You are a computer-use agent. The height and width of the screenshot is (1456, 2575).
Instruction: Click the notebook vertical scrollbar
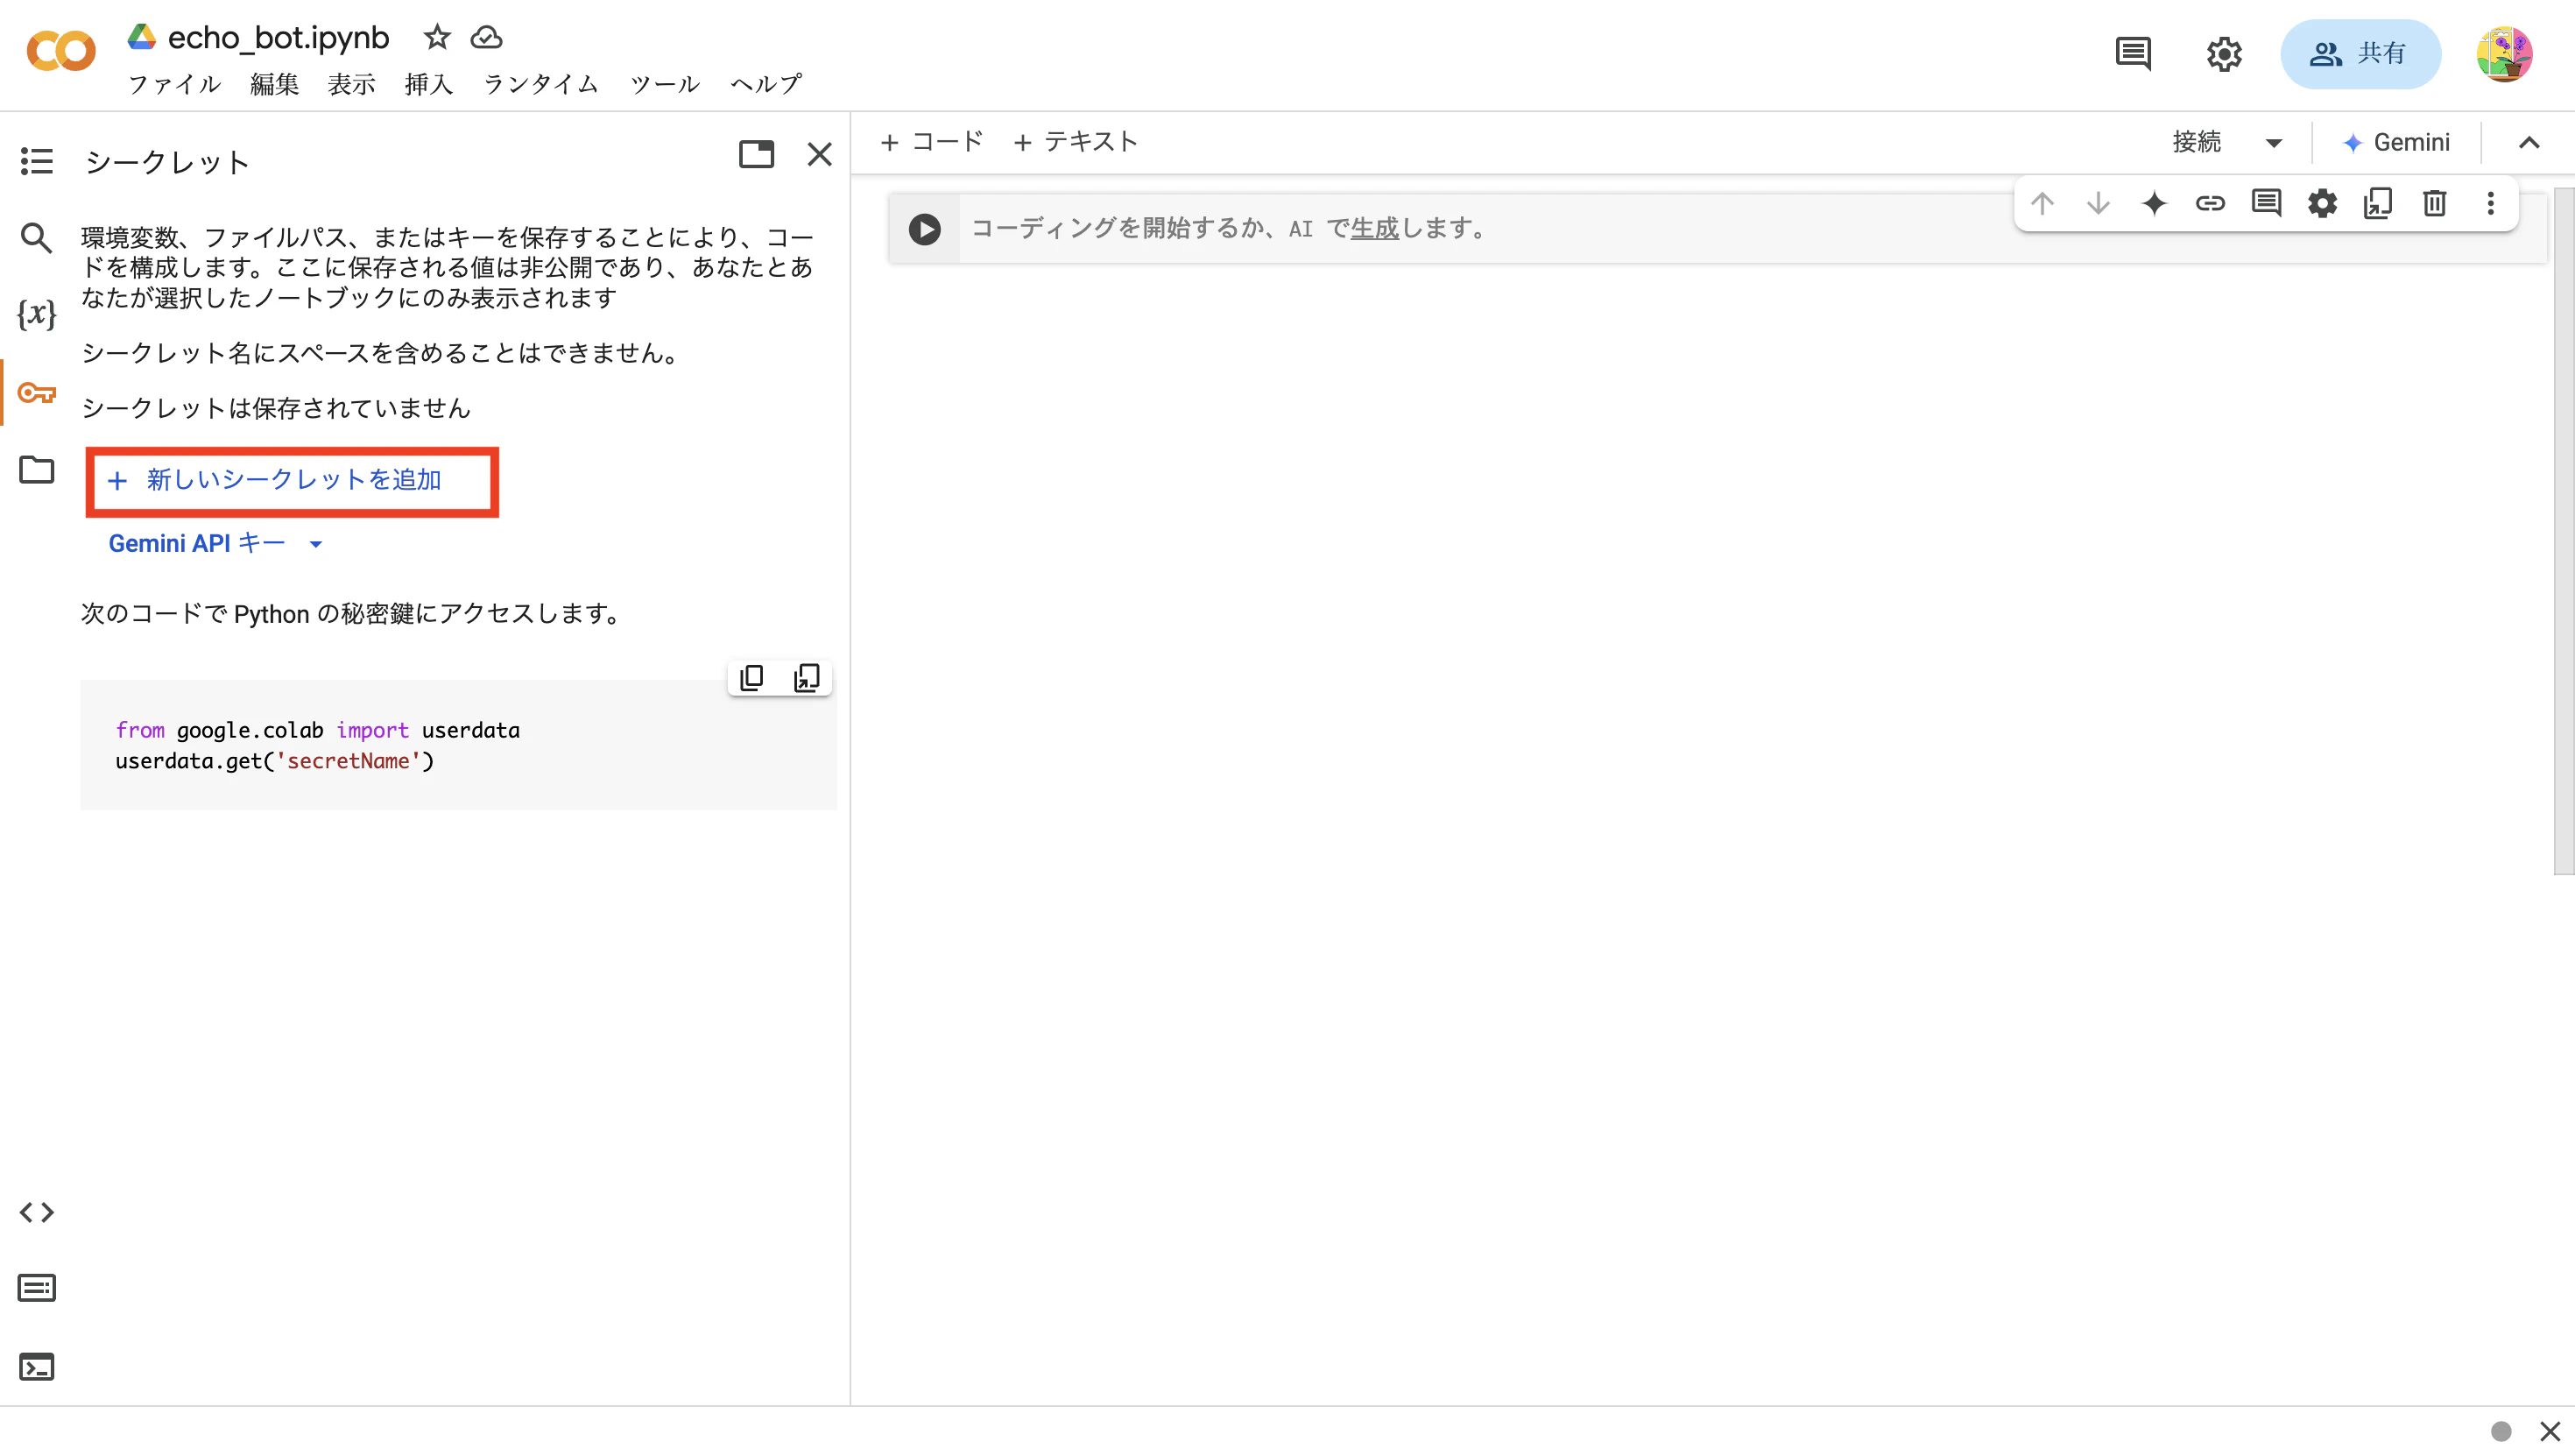click(x=2564, y=530)
